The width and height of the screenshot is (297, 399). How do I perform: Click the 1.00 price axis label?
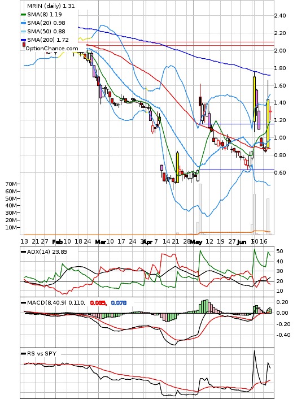(x=280, y=138)
